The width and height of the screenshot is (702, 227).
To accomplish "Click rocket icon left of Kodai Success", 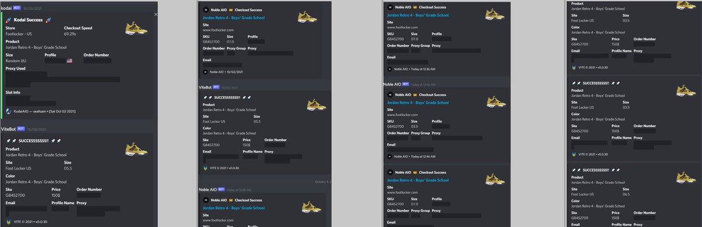I will click(x=8, y=19).
